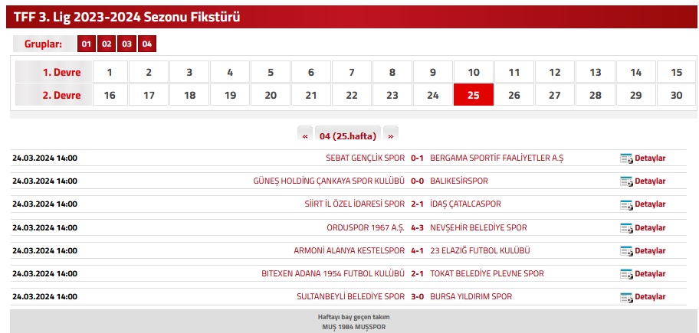699x333 pixels.
Task: Select week 5 in fixture grid
Action: pos(271,72)
